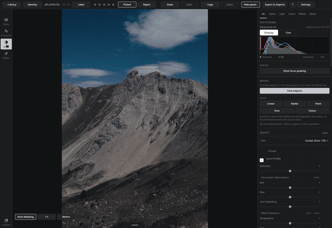Open the Repair tool
Viewport: 332px width, 228px height.
click(6, 55)
